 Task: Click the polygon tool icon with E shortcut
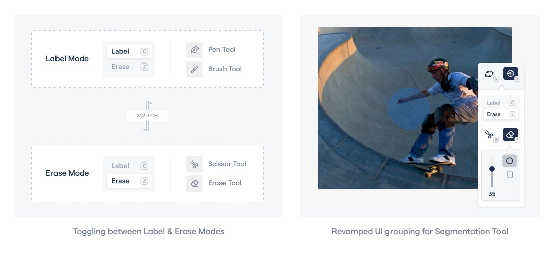click(x=489, y=74)
